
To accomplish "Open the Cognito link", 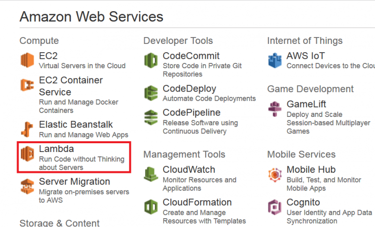I will (303, 203).
